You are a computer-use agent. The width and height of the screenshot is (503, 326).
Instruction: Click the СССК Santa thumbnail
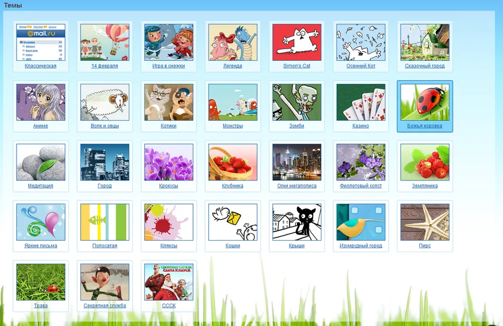point(169,282)
